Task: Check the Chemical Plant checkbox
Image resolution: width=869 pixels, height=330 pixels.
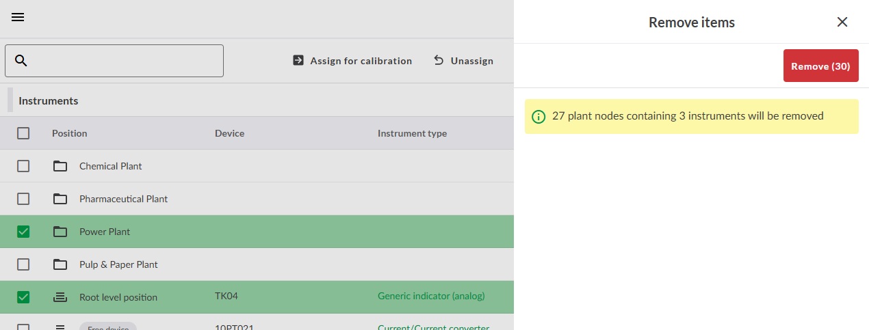Action: click(x=23, y=166)
